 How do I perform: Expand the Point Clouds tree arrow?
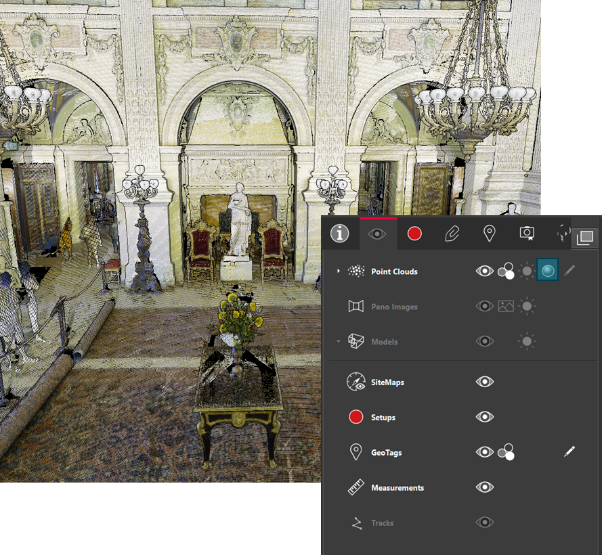339,271
